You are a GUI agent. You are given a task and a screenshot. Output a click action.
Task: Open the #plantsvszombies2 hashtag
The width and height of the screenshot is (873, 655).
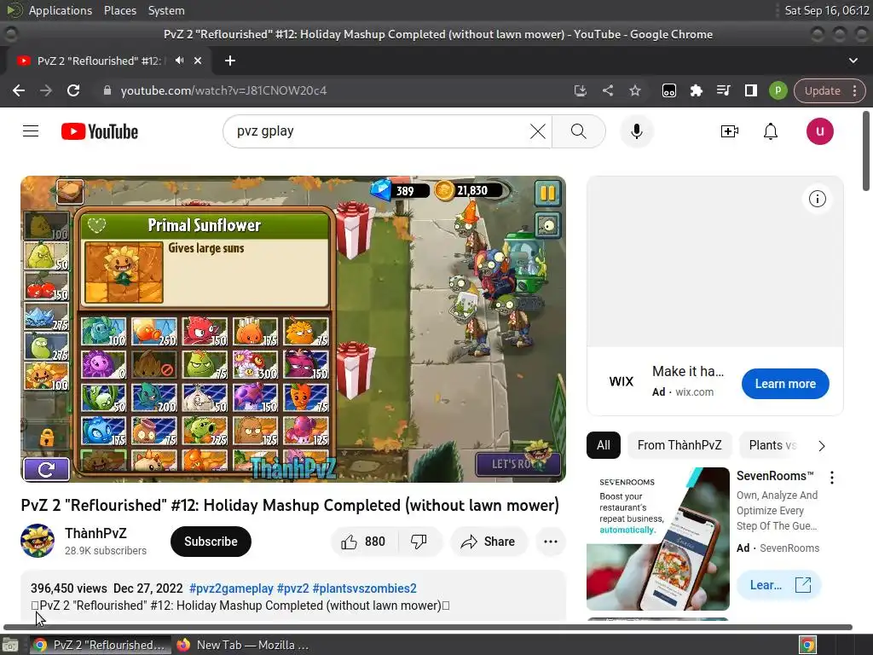(364, 588)
